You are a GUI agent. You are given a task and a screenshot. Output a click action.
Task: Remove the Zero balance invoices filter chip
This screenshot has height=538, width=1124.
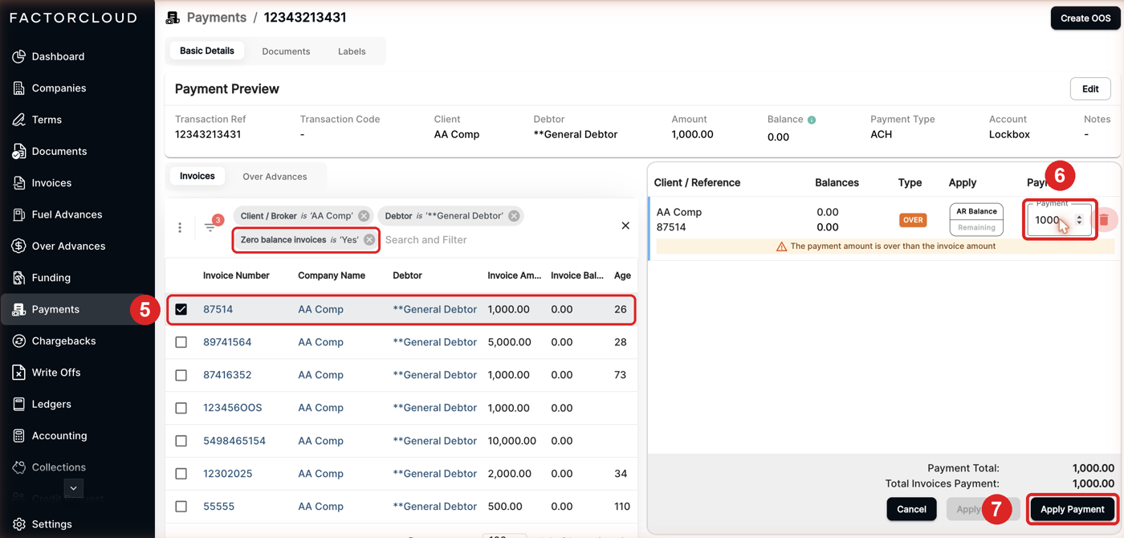369,239
